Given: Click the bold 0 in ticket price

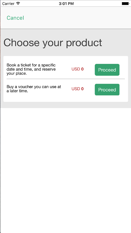Looking at the screenshot, I should coord(82,69).
